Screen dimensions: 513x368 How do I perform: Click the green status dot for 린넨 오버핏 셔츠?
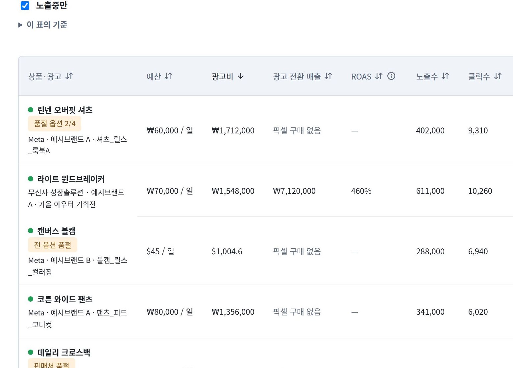(x=31, y=110)
